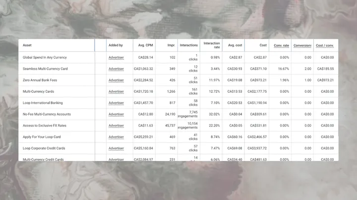This screenshot has width=357, height=200.
Task: Select 'Multi-Currency Cards' asset row
Action: point(38,91)
